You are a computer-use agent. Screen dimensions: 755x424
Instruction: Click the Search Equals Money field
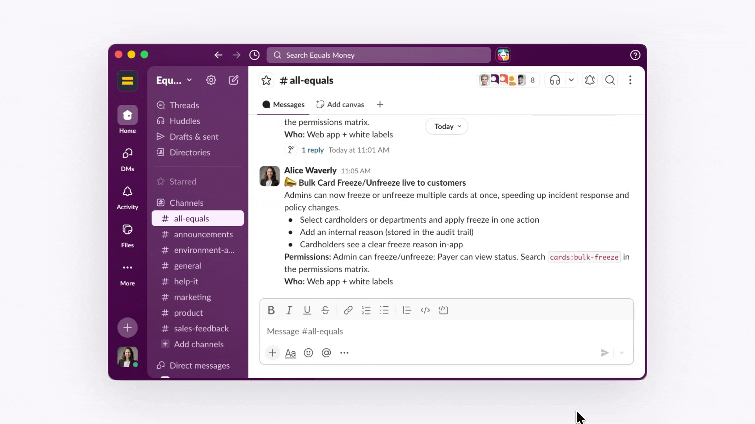click(379, 55)
